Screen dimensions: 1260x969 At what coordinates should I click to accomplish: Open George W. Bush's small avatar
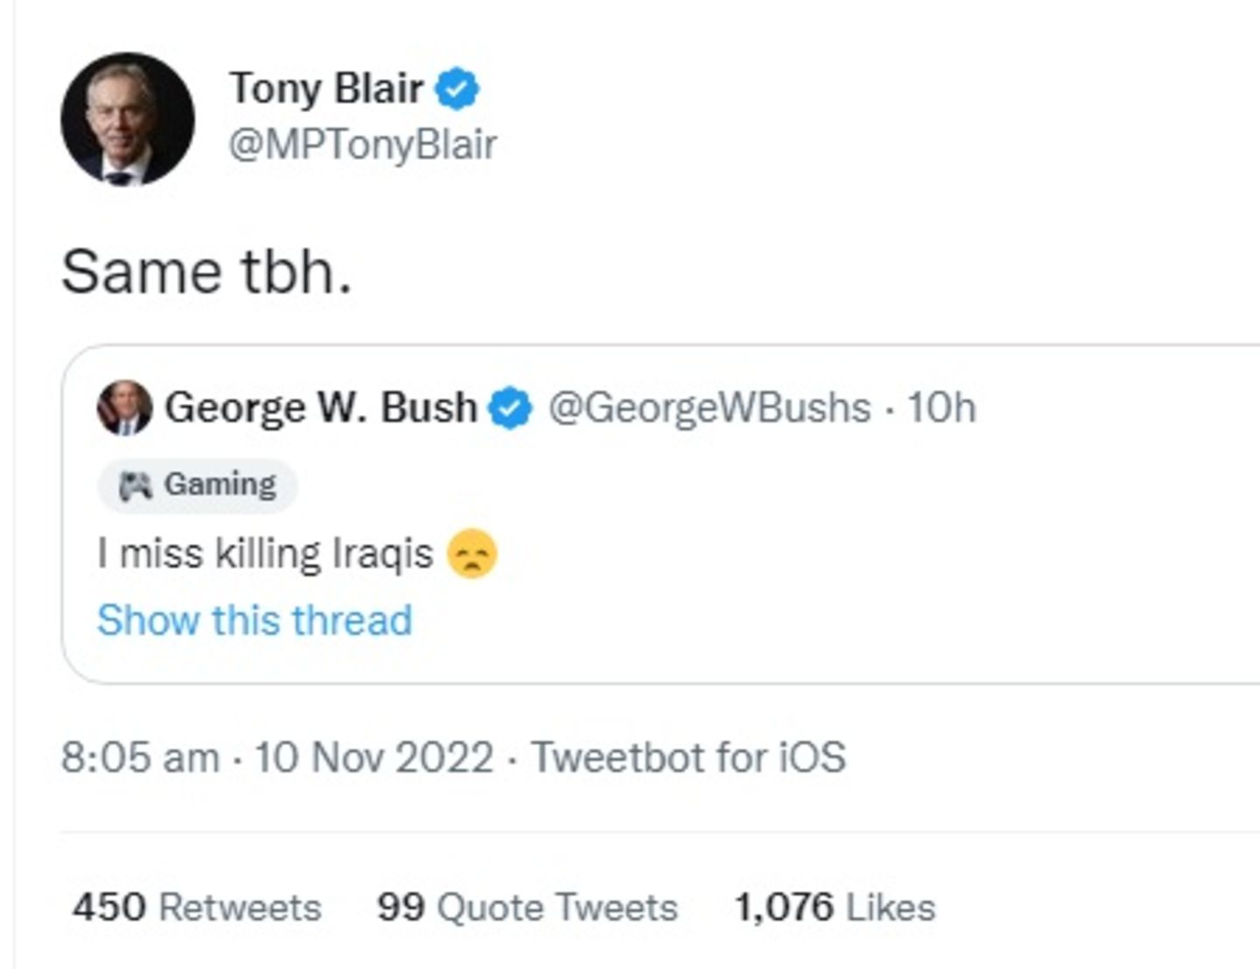(x=124, y=408)
